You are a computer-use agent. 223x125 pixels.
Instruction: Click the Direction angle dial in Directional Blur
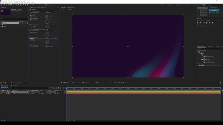(x=47, y=35)
